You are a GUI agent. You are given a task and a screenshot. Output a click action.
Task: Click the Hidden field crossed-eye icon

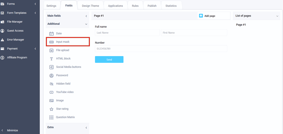[51, 84]
